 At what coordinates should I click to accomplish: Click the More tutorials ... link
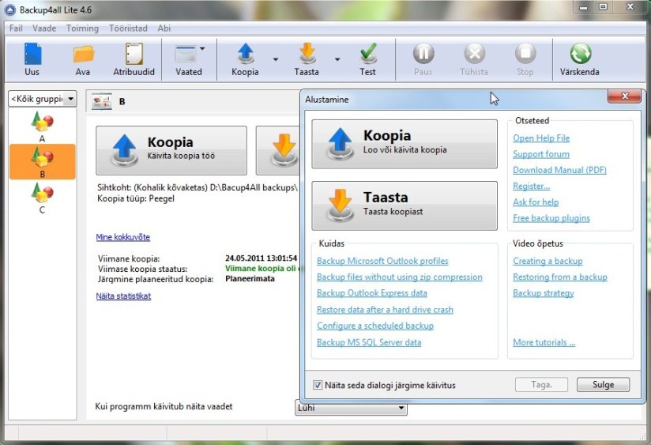click(x=544, y=343)
